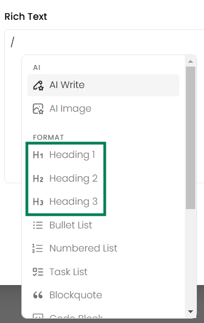Click the Bullet List icon
Image resolution: width=204 pixels, height=323 pixels.
38,225
